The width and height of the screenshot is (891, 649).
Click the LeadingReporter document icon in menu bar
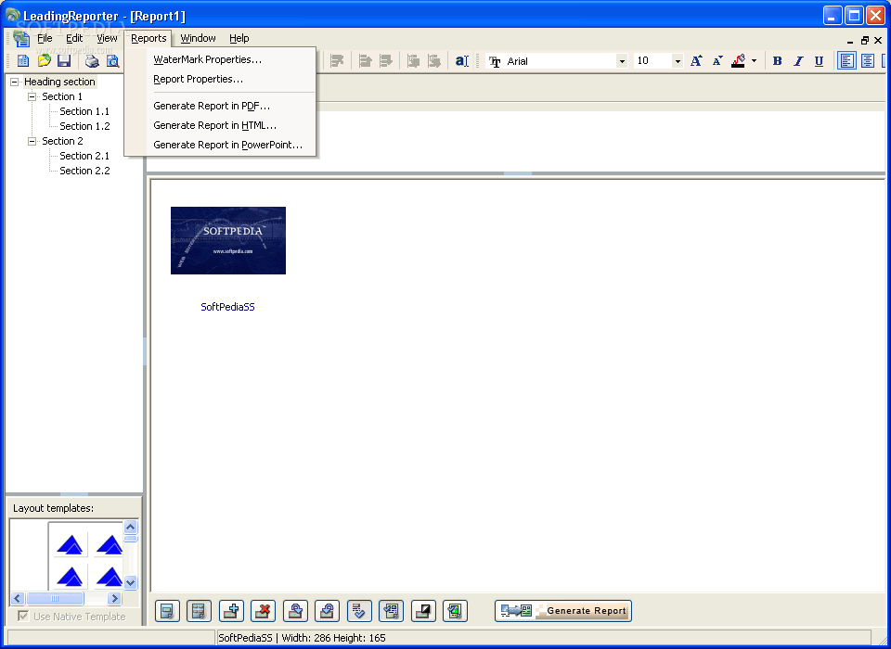(x=21, y=38)
